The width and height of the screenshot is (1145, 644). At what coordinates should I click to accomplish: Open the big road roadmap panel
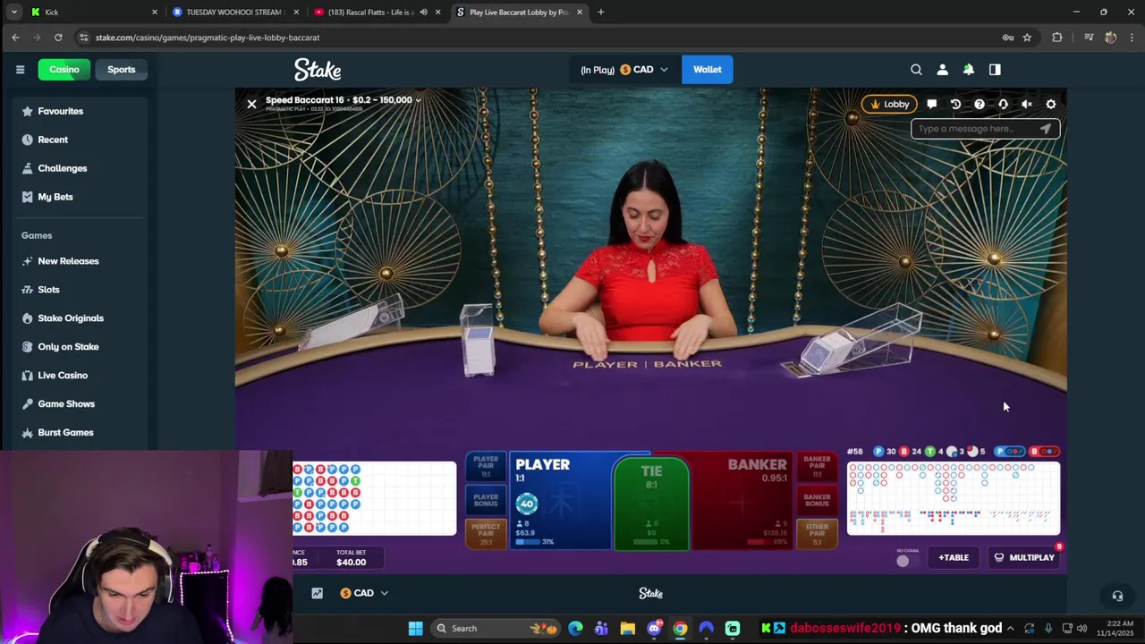[x=954, y=498]
